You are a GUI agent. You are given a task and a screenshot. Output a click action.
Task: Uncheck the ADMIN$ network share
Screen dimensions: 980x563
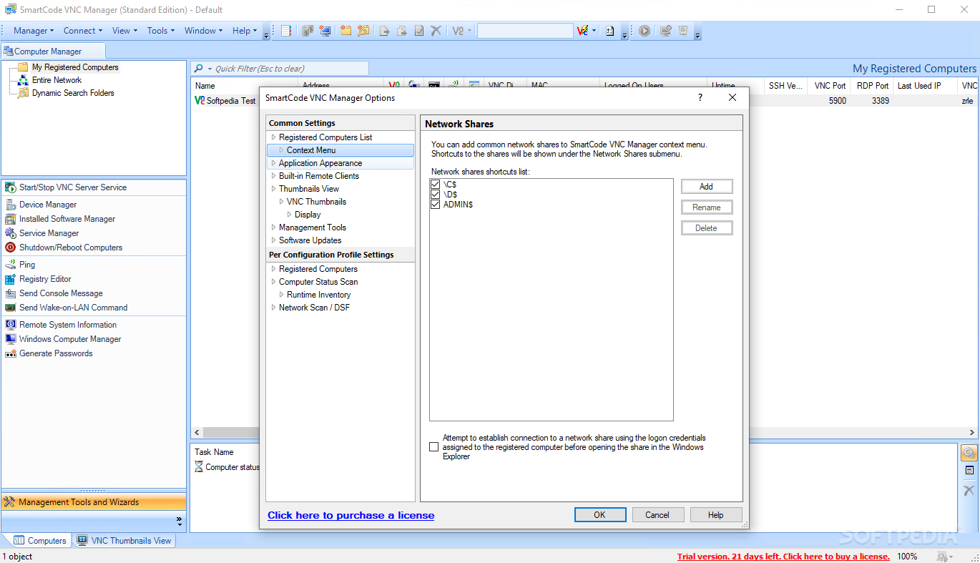click(x=435, y=205)
